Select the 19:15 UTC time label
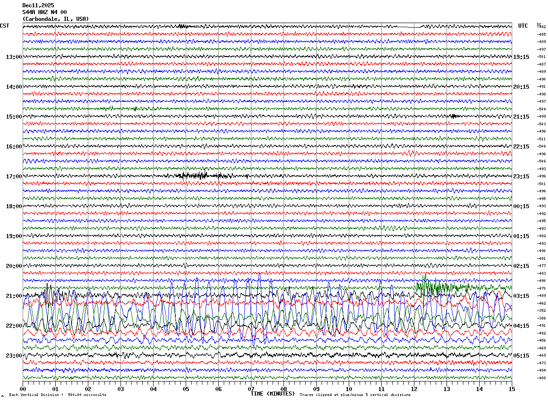Viewport: 548px width, 401px height. pyautogui.click(x=521, y=57)
